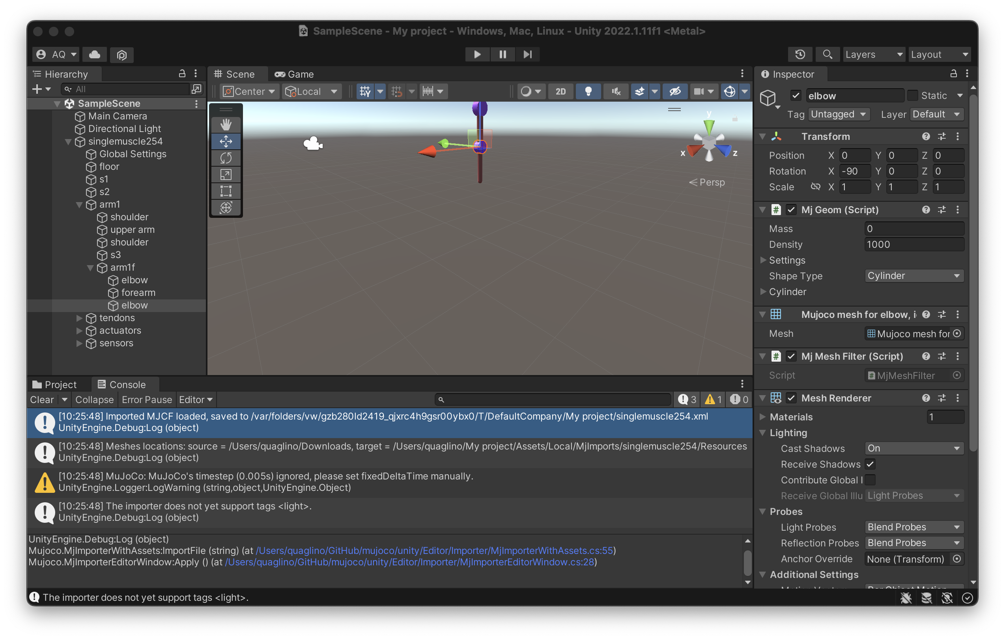
Task: Mute scene view audio
Action: [x=616, y=91]
